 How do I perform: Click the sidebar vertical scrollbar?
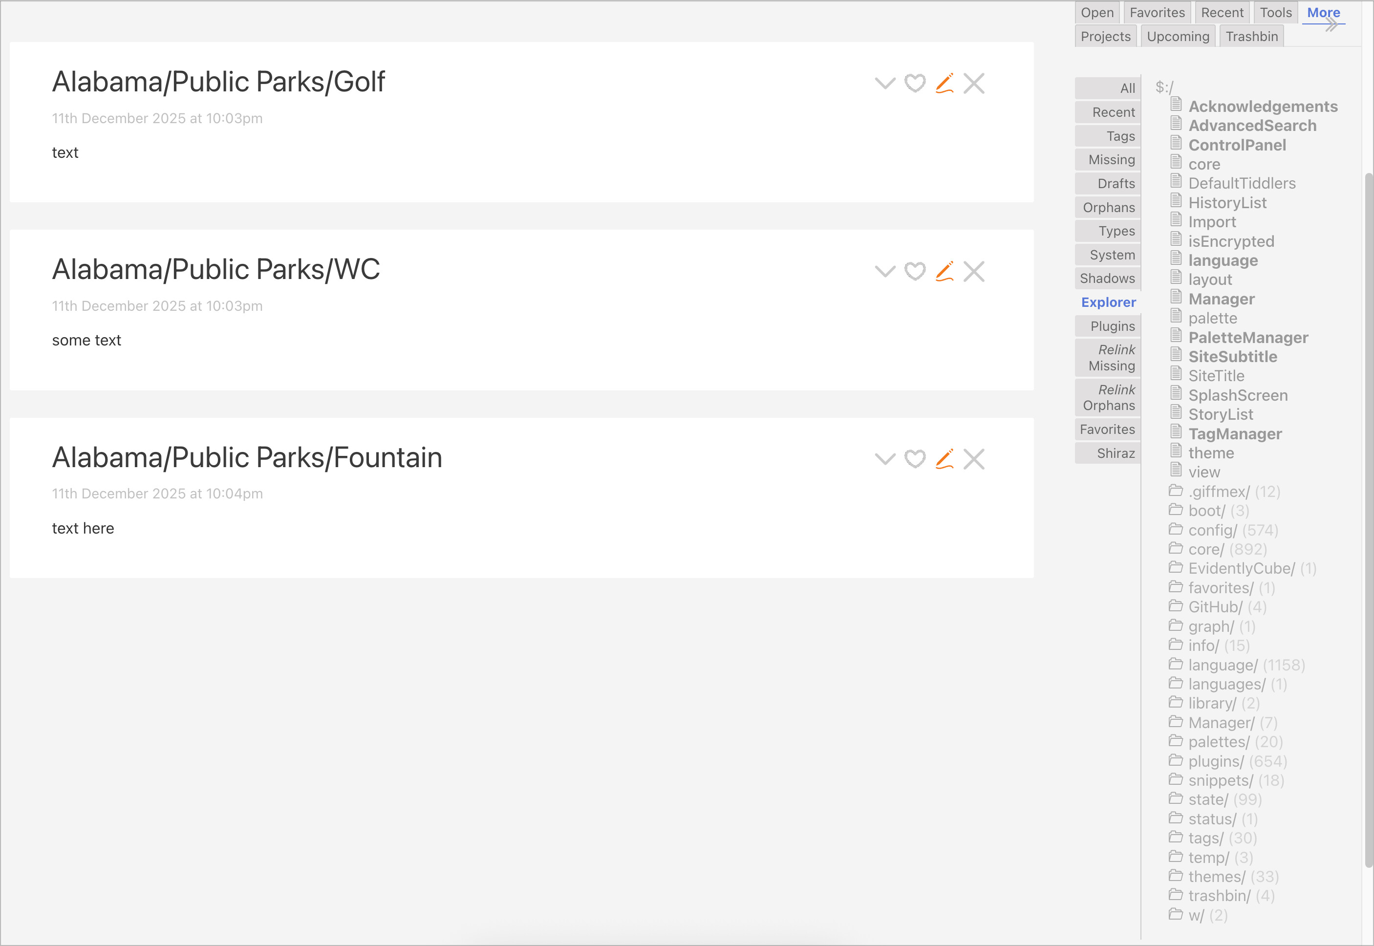[1368, 521]
